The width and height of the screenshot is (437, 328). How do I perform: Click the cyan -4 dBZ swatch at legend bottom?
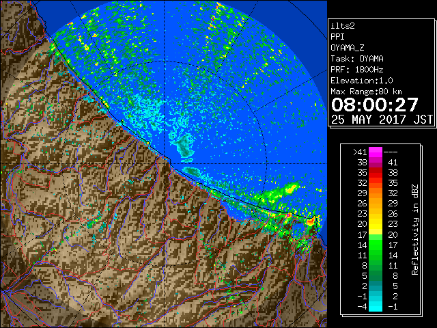pyautogui.click(x=376, y=306)
